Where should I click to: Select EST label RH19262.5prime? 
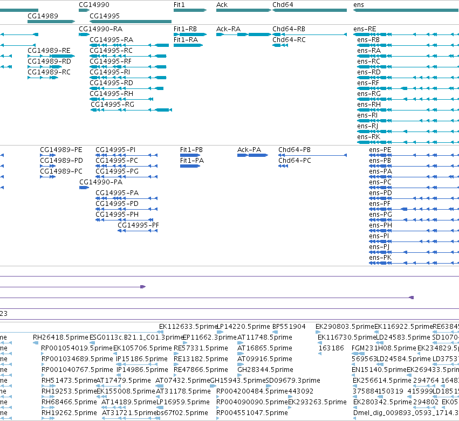(x=69, y=413)
